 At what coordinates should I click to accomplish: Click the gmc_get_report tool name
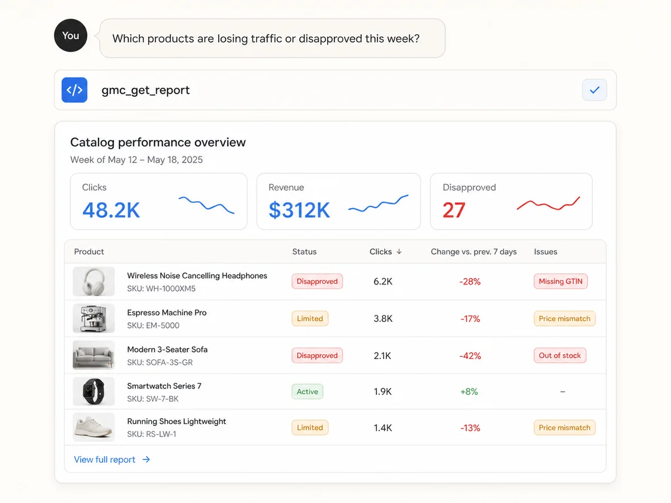point(145,90)
